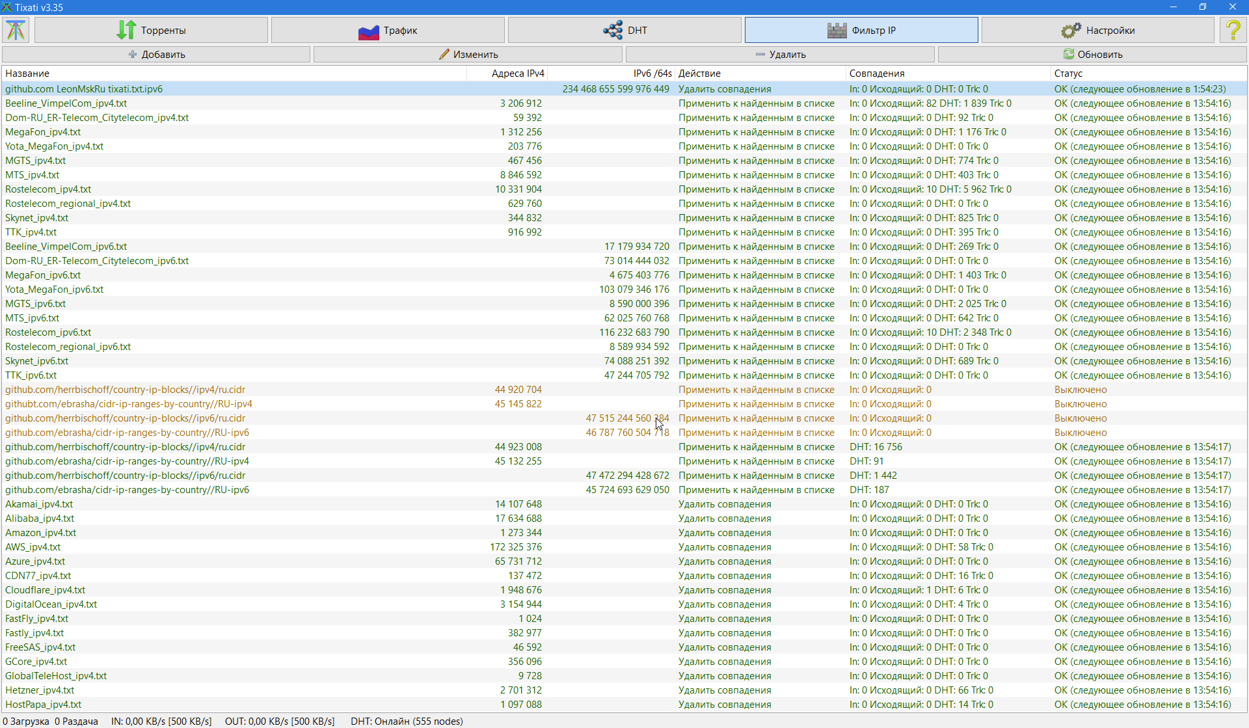Select the Akamai_ipv4.txt row
Viewport: 1249px width, 728px height.
coord(624,504)
